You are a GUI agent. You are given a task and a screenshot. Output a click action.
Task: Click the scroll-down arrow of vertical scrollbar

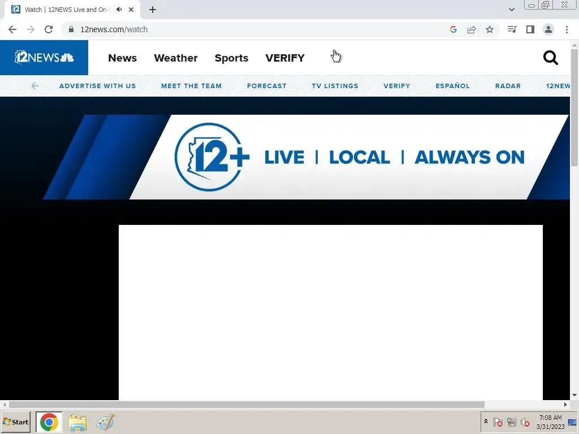coord(574,395)
